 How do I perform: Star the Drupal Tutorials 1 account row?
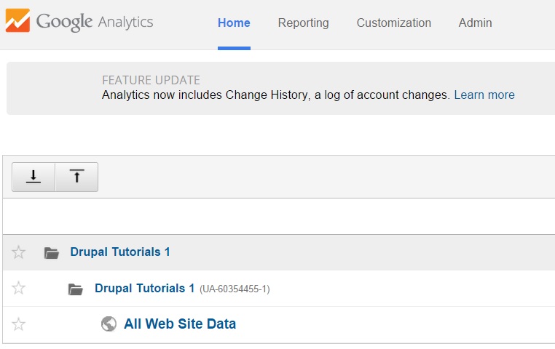click(18, 252)
